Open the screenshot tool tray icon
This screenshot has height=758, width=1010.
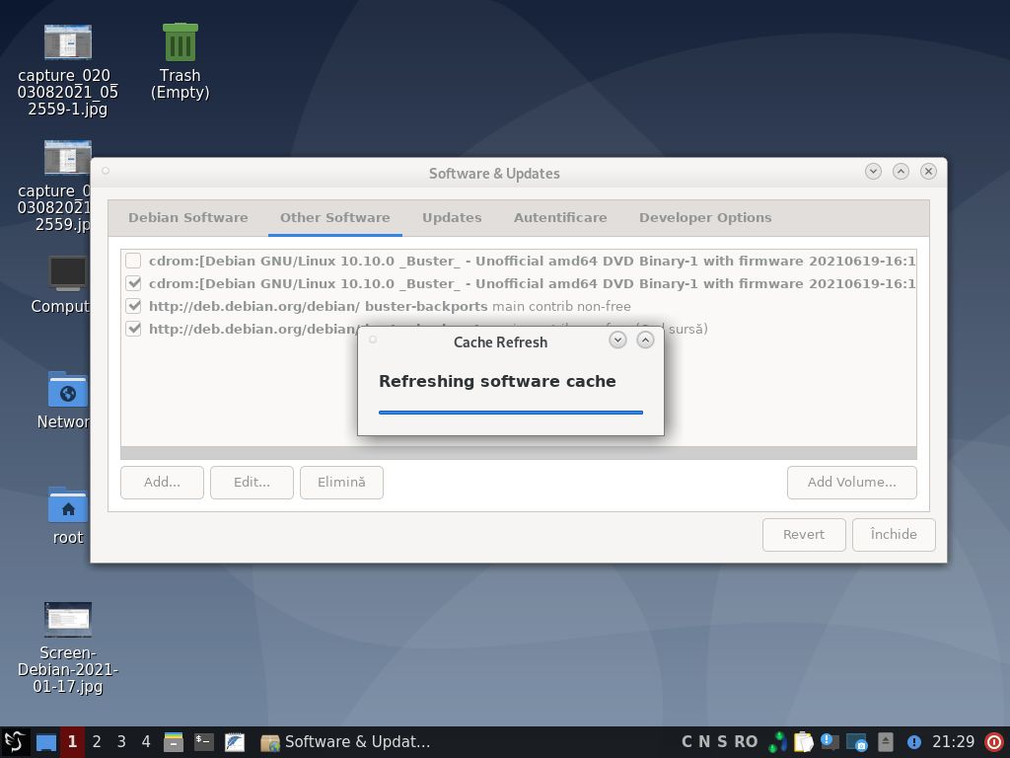[x=857, y=742]
